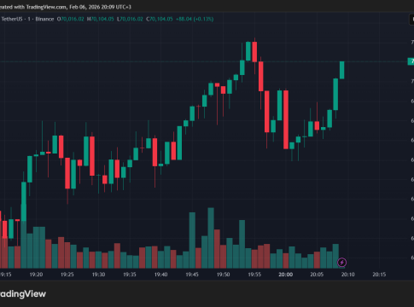The width and height of the screenshot is (414, 307).
Task: Select the green current price label on axis
Action: (411, 61)
